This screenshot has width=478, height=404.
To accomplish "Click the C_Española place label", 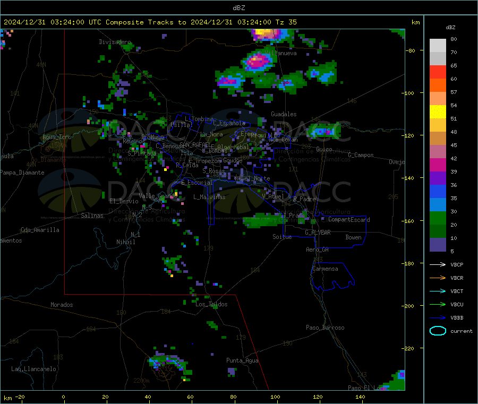I will (229, 123).
